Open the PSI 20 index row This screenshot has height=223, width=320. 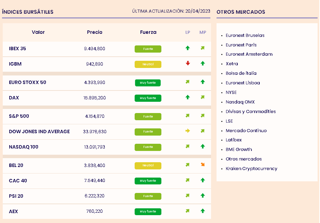tap(16, 196)
